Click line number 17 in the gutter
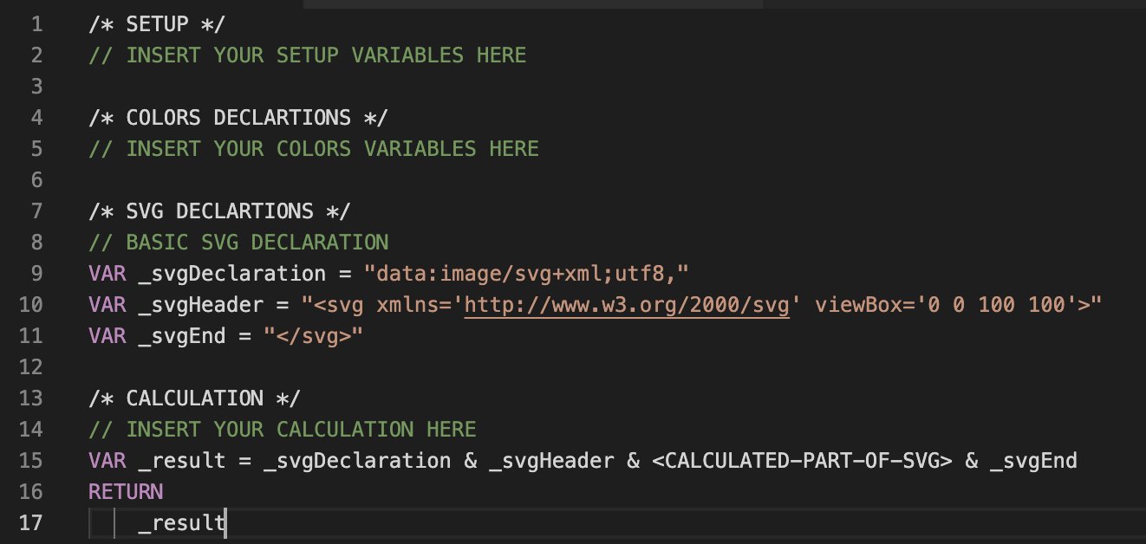The image size is (1146, 544). [29, 523]
